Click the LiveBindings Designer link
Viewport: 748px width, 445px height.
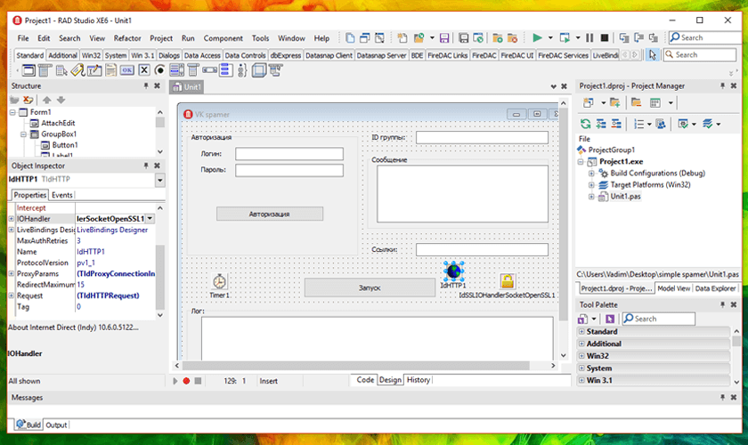click(x=112, y=230)
